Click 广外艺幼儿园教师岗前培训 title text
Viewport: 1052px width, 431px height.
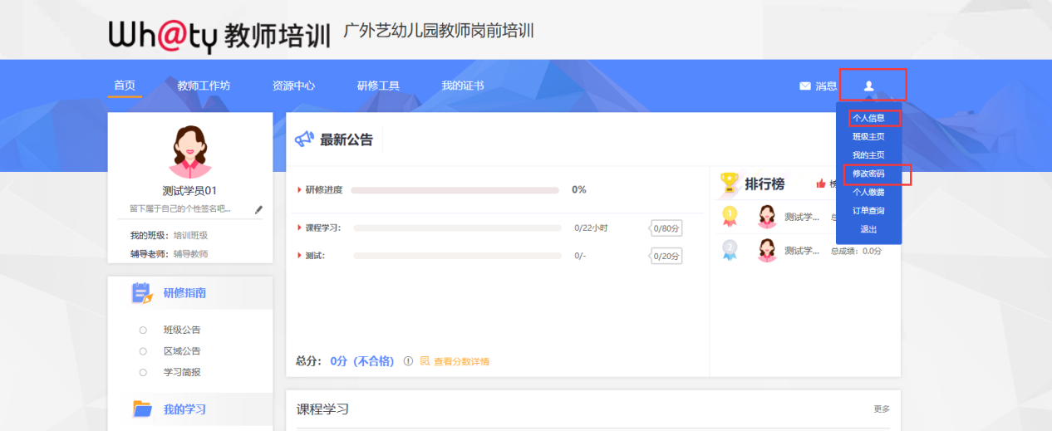(x=439, y=31)
